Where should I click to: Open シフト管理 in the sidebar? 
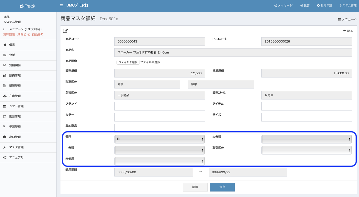16,106
